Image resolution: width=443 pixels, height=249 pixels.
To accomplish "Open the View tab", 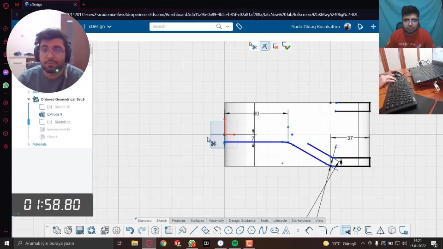I will pyautogui.click(x=319, y=220).
